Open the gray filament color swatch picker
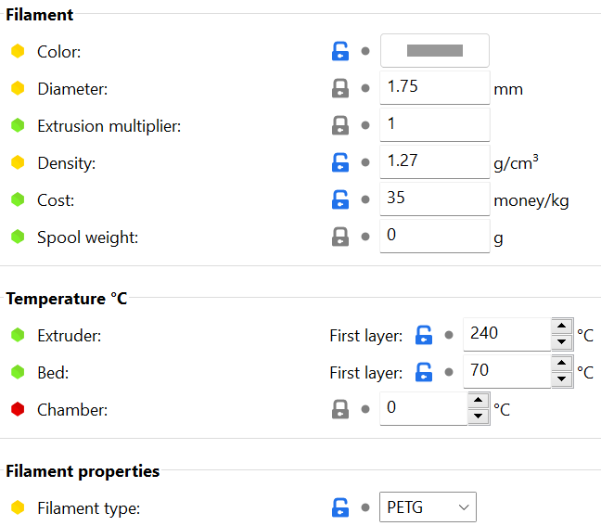 (x=435, y=51)
